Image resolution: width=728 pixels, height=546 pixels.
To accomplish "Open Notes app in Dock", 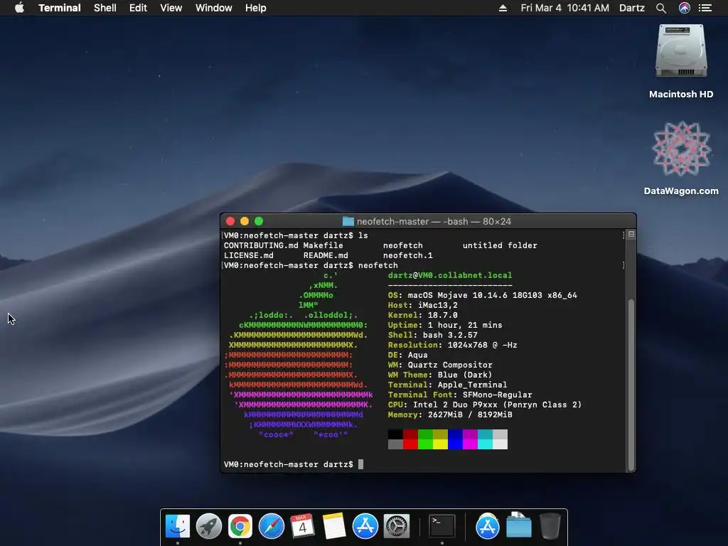I will tap(334, 526).
